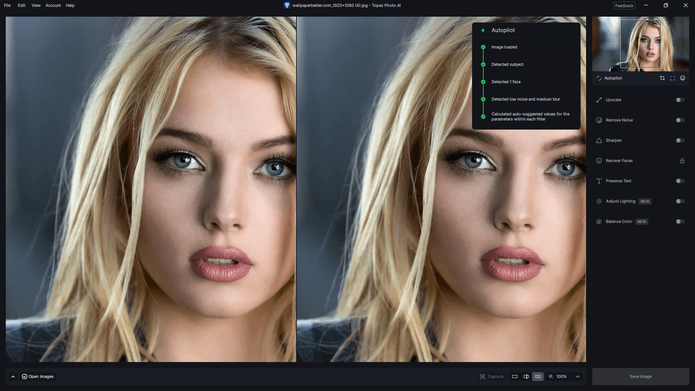Switch to single image view
This screenshot has width=695, height=391.
514,377
